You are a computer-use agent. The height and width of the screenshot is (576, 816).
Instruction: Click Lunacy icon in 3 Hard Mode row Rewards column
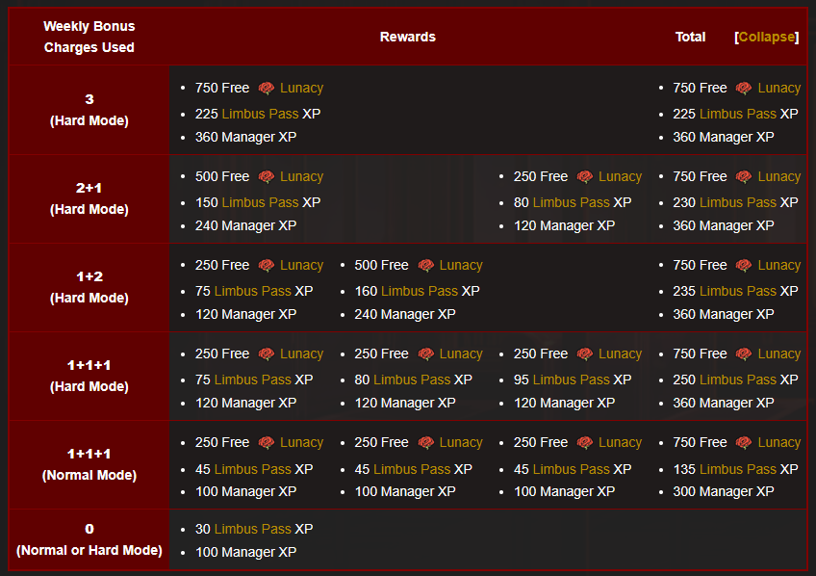[x=266, y=88]
